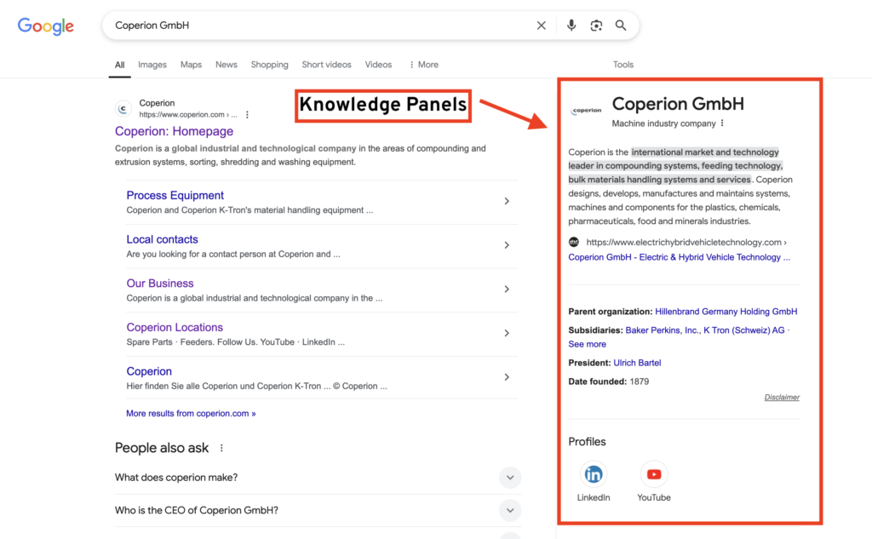
Task: Open Google Lens image search icon
Action: (x=596, y=26)
